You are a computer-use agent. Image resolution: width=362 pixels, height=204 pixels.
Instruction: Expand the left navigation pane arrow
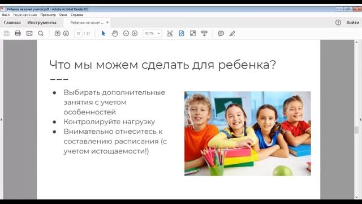tap(1, 120)
